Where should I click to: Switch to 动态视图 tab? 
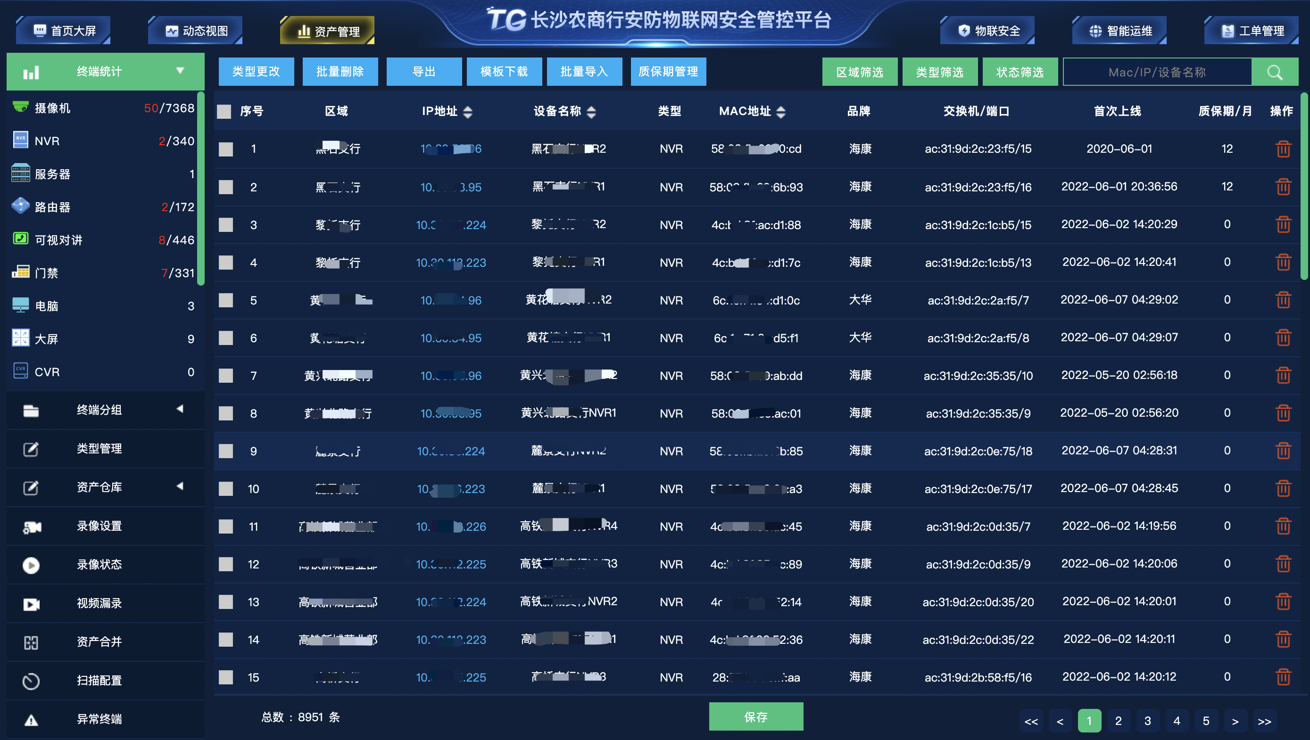(196, 31)
